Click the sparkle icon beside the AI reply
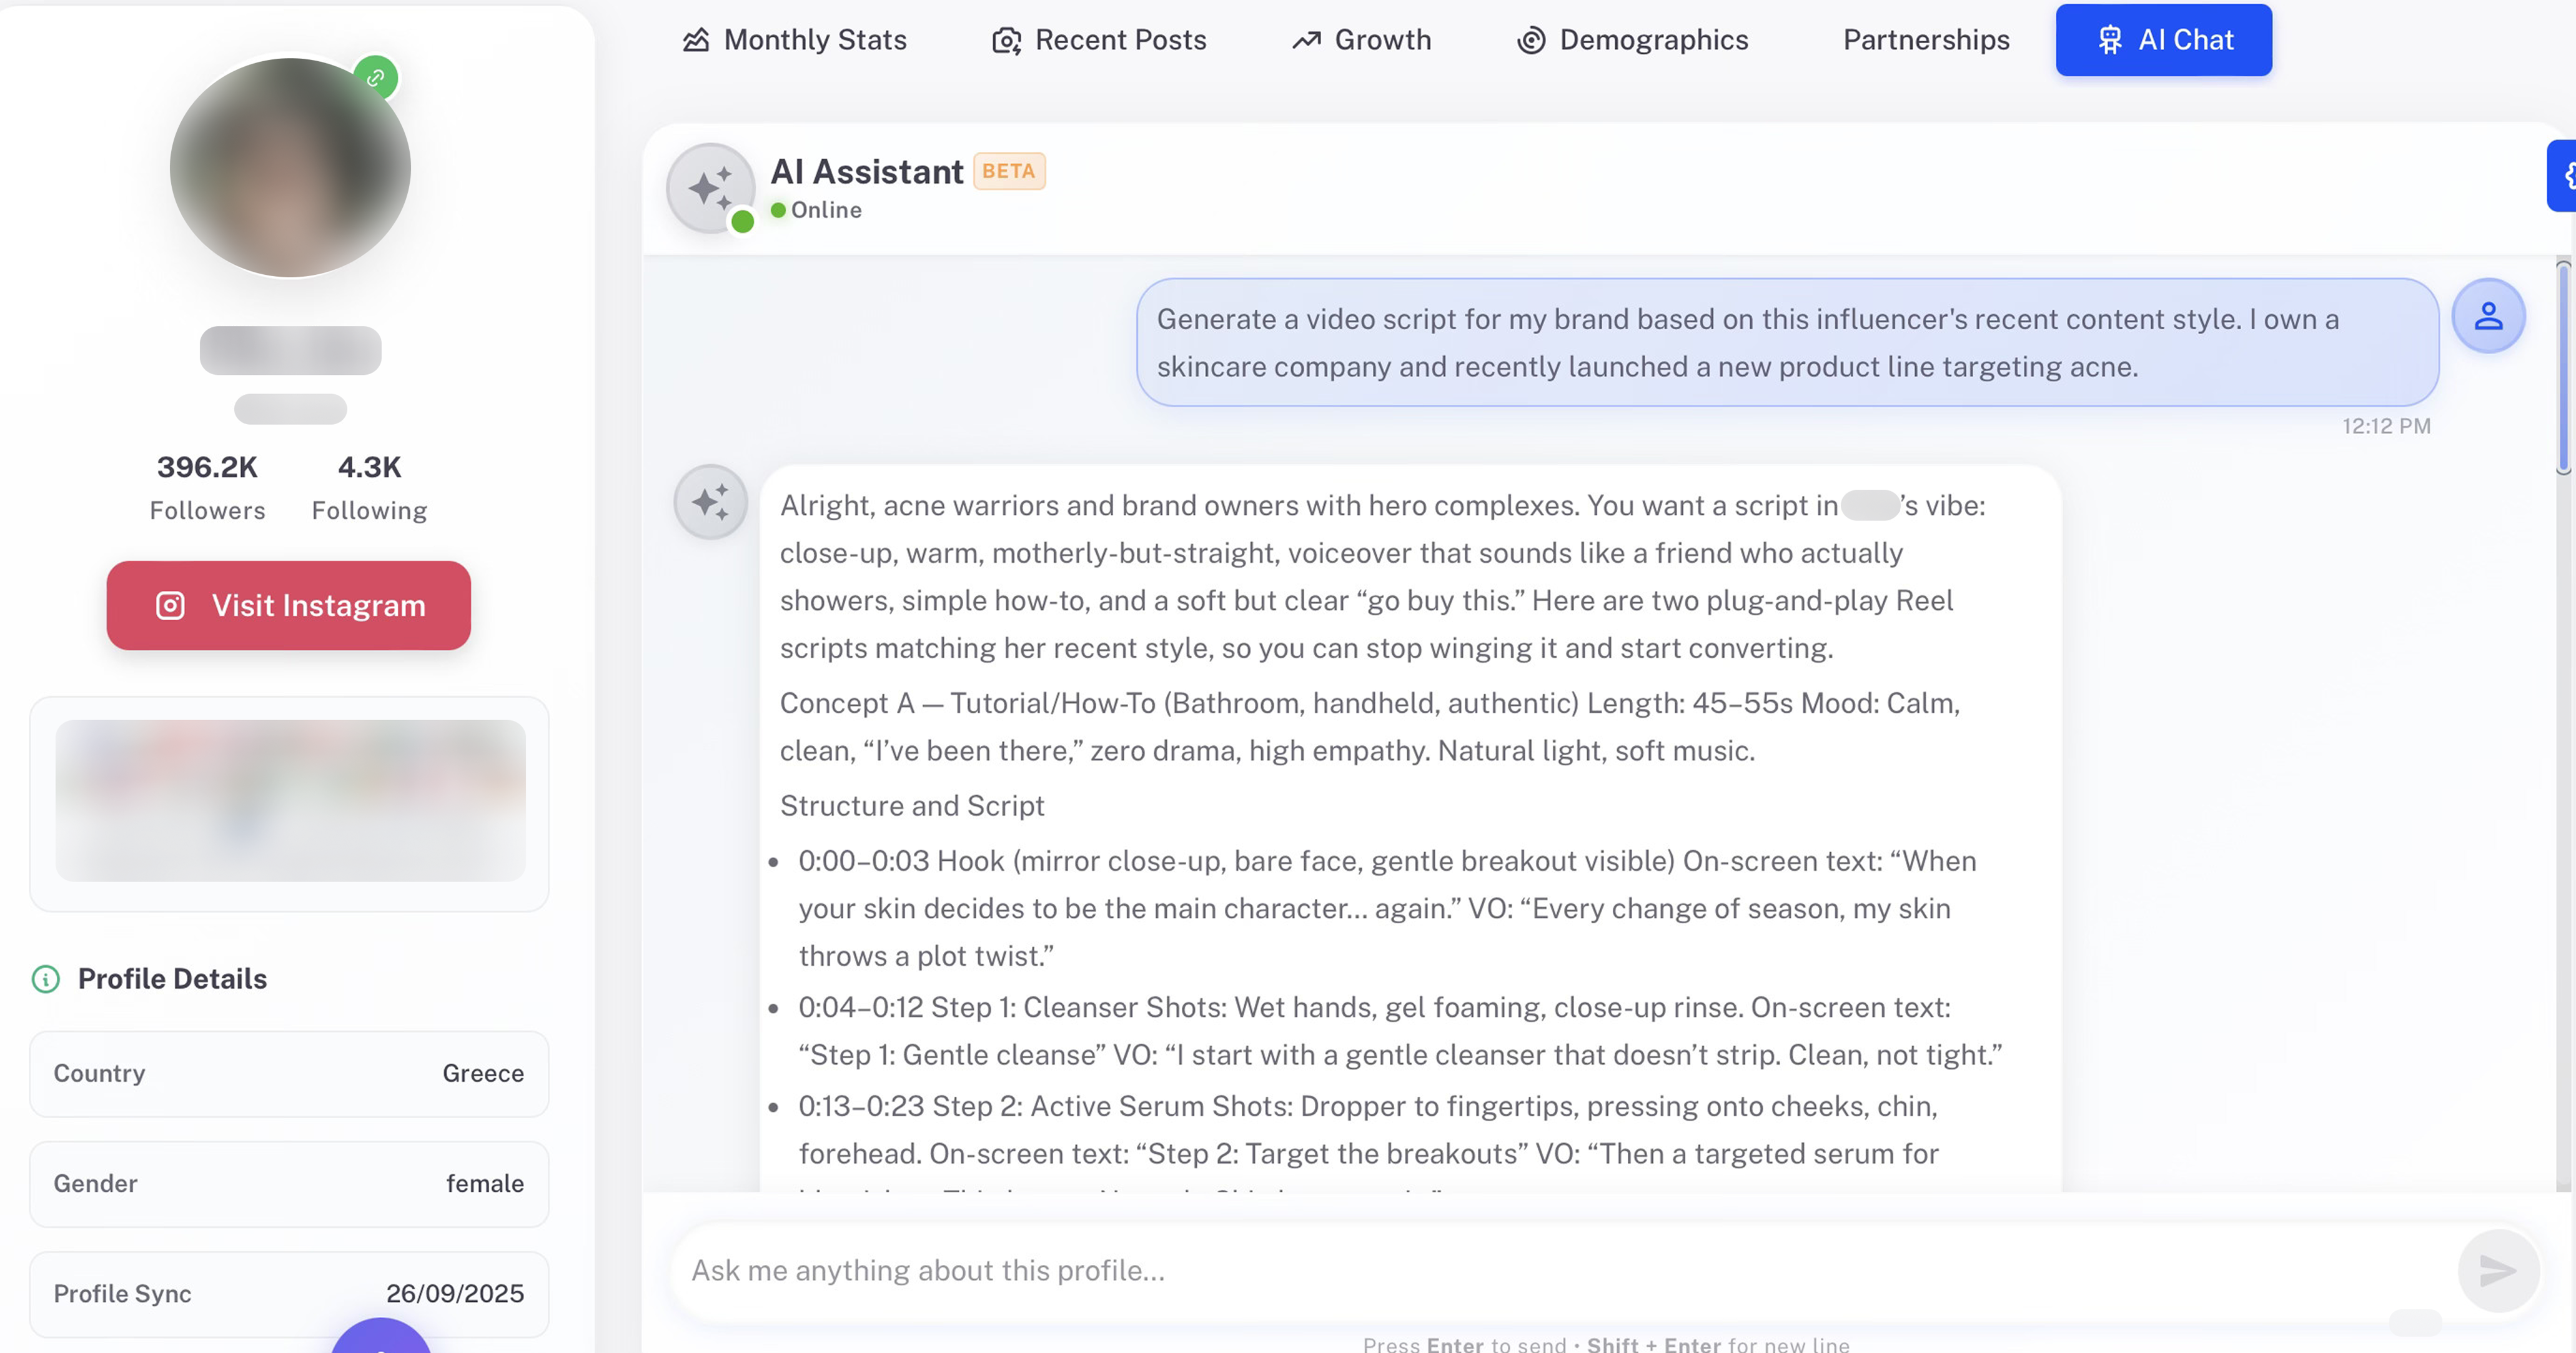 [711, 502]
